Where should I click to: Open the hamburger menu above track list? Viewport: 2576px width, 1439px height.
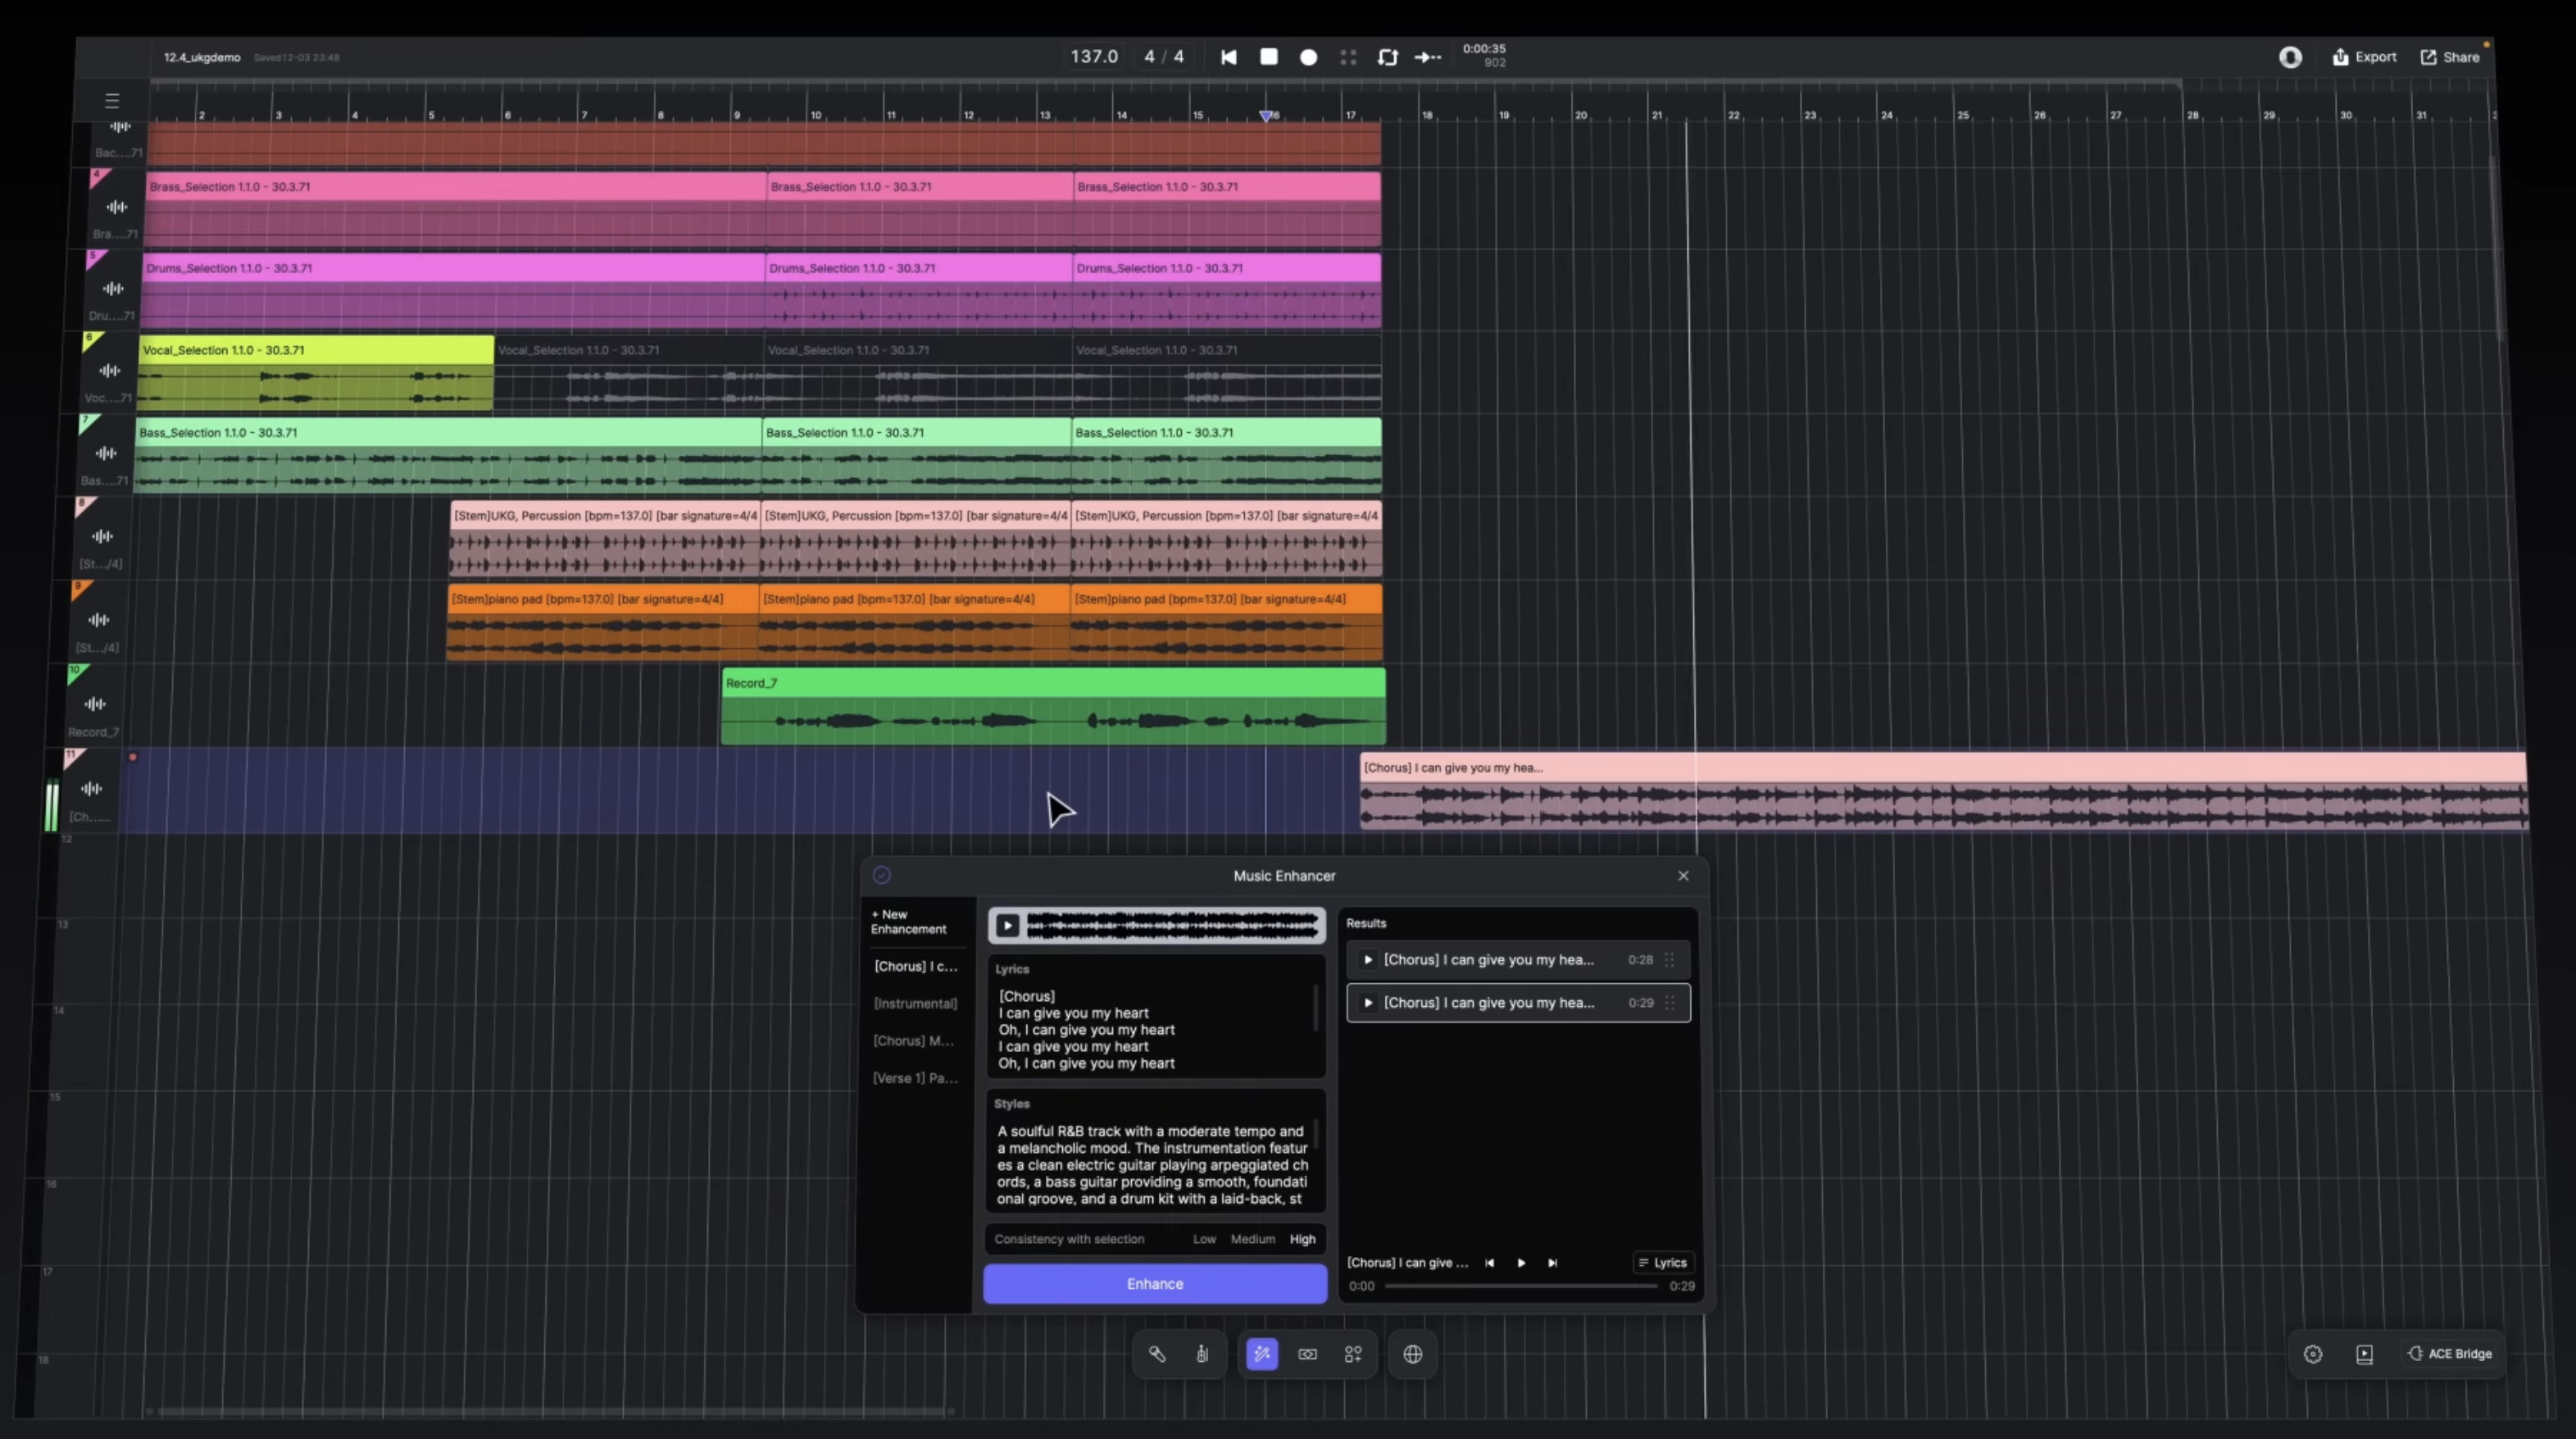pos(112,101)
